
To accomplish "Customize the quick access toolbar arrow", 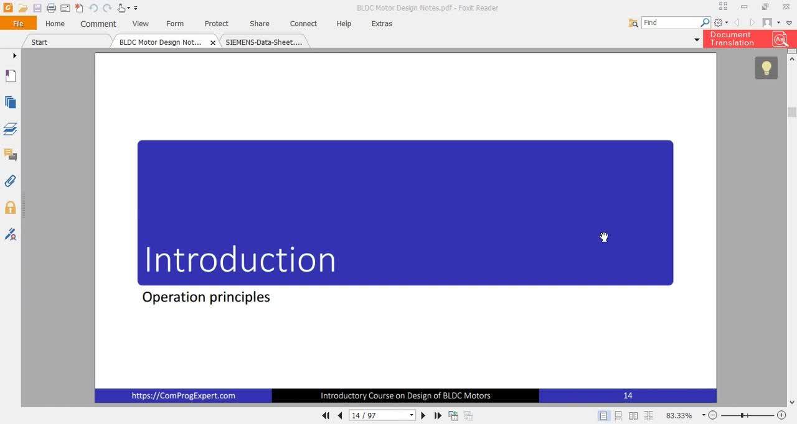I will tap(136, 8).
